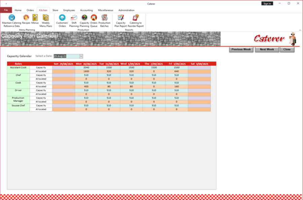This screenshot has width=303, height=200.
Task: Switch to the Accounting ribbon tab
Action: point(87,10)
